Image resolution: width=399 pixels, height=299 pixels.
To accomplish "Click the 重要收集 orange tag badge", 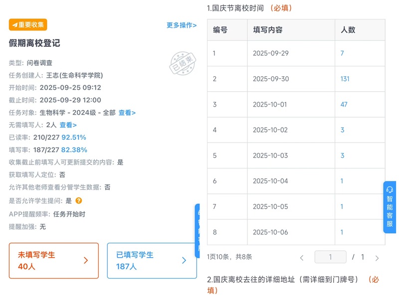I will point(28,24).
